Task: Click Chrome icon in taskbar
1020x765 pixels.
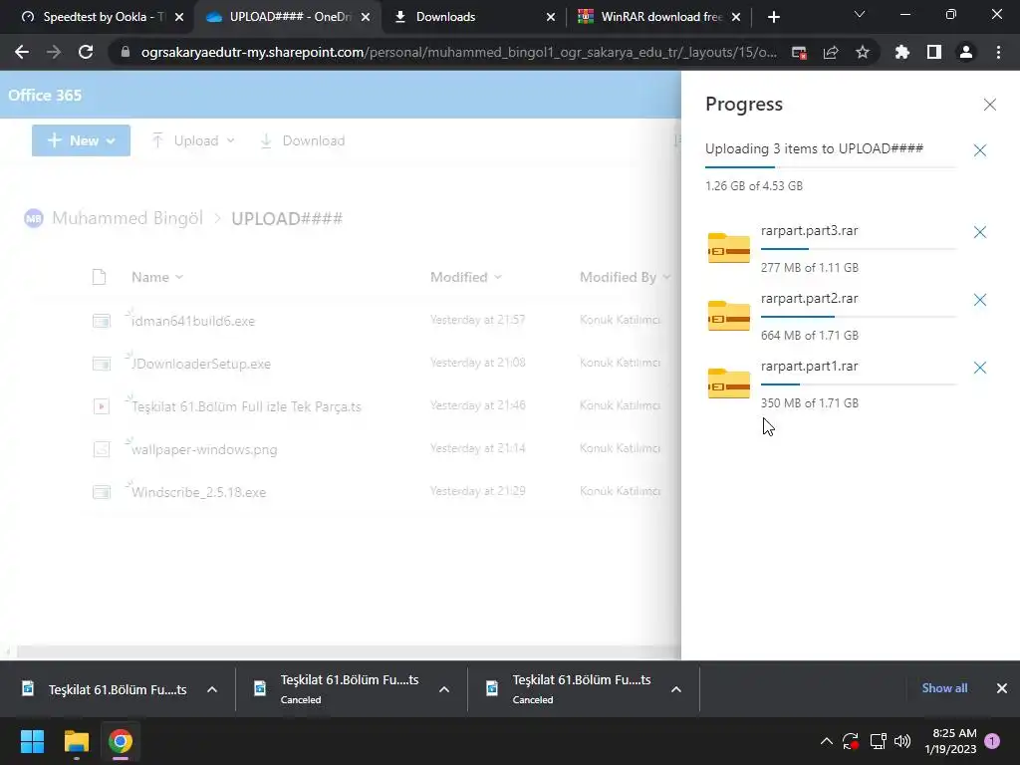Action: click(121, 741)
